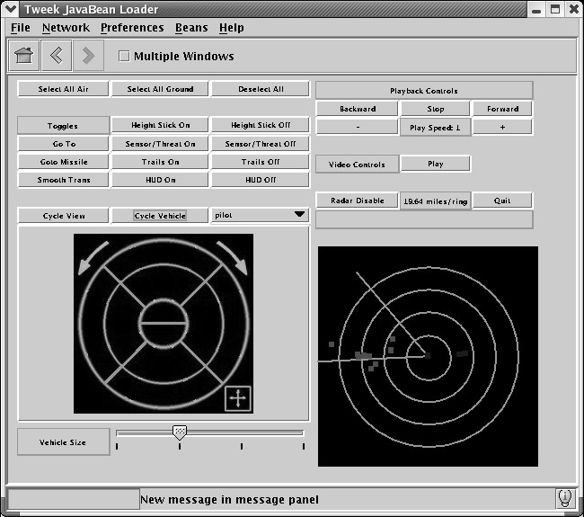Screen dimensions: 584x517
Task: Click the rotate-left arrow in the navigation pad
Action: coord(92,258)
